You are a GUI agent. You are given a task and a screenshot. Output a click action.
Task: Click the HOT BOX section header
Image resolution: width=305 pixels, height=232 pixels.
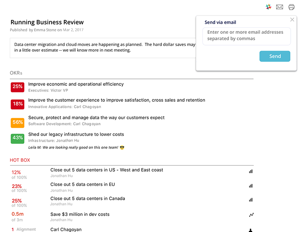[x=20, y=160]
